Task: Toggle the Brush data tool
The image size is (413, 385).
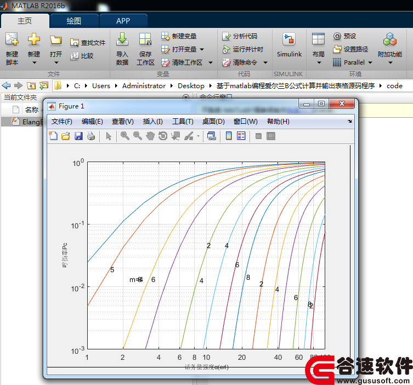Action: [189, 136]
